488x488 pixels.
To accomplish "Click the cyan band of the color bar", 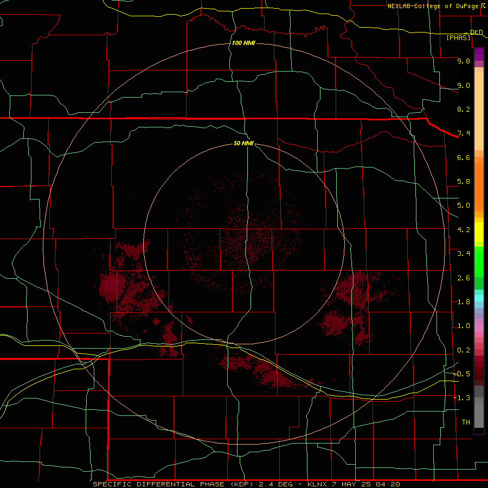I will (479, 298).
